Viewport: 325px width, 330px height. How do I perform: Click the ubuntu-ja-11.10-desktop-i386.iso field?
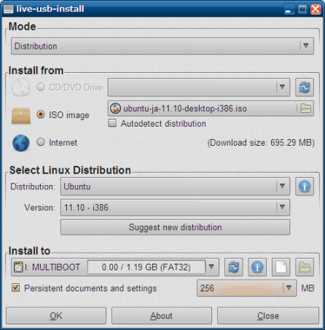211,109
